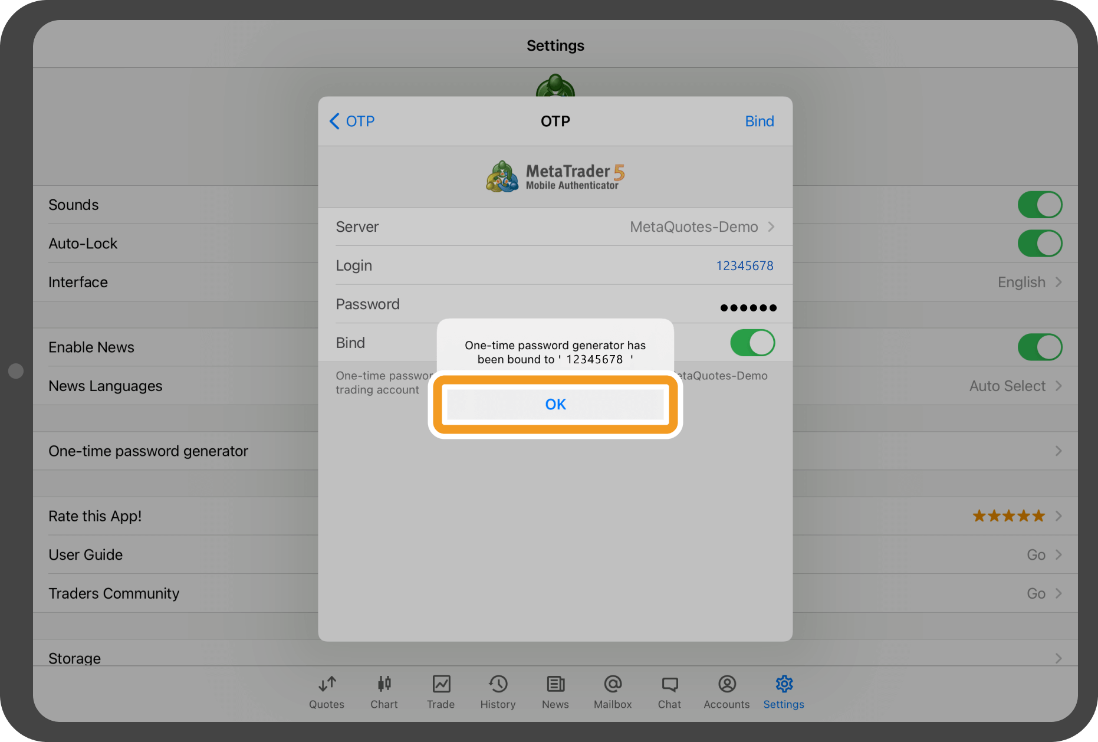
Task: Open the Chart tab icon
Action: pyautogui.click(x=384, y=684)
